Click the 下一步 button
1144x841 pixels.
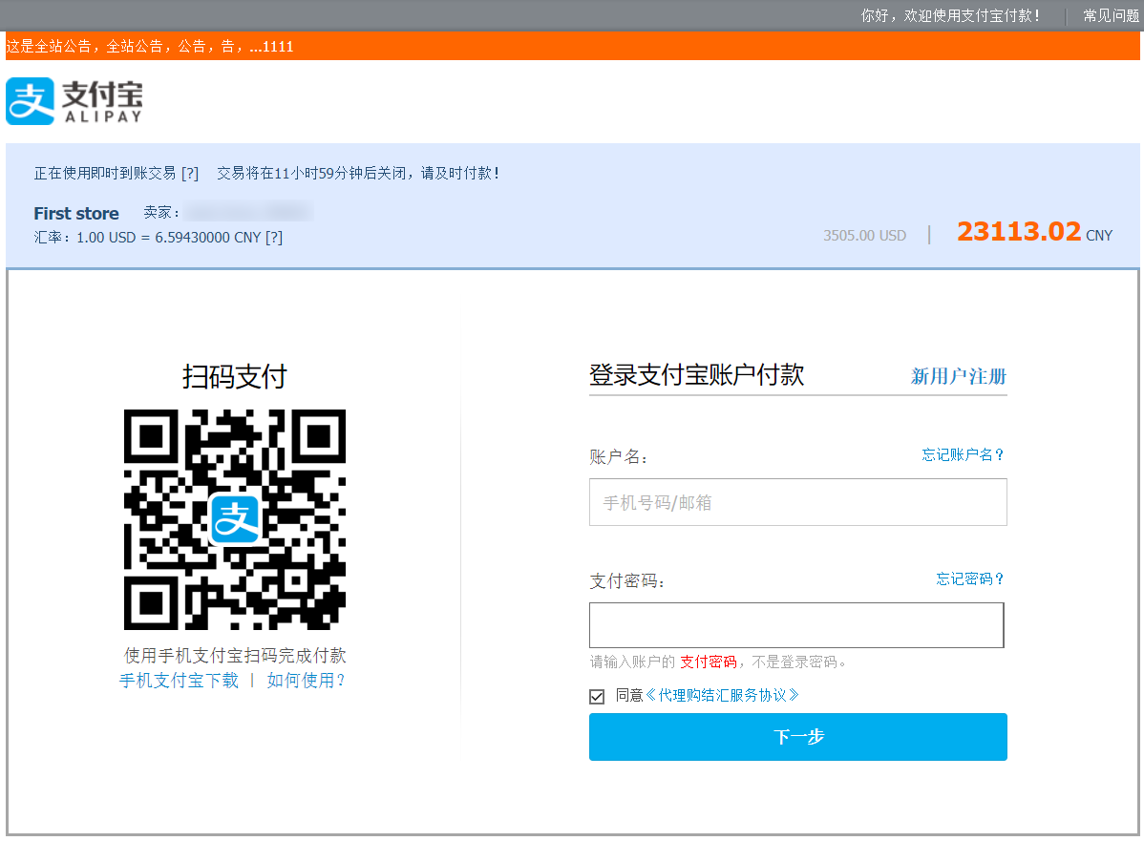(x=798, y=737)
